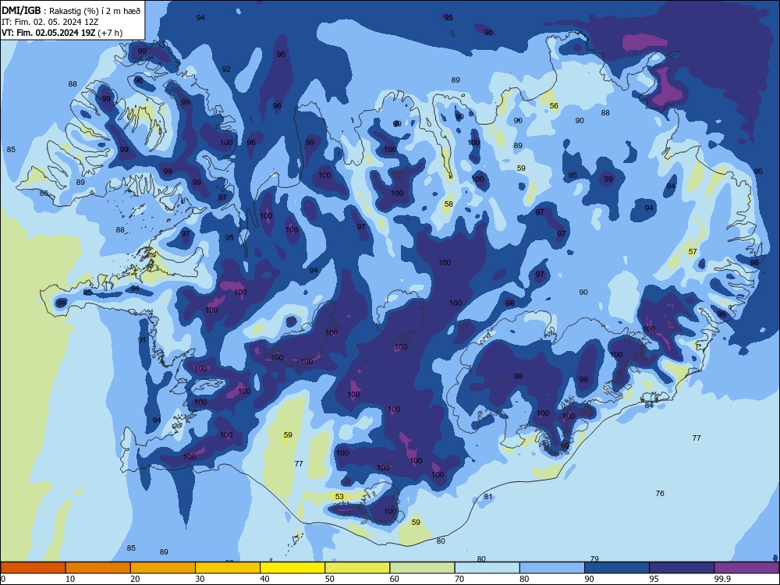The height and width of the screenshot is (585, 780).
Task: Click the legend tick label '10'
Action: 70,579
